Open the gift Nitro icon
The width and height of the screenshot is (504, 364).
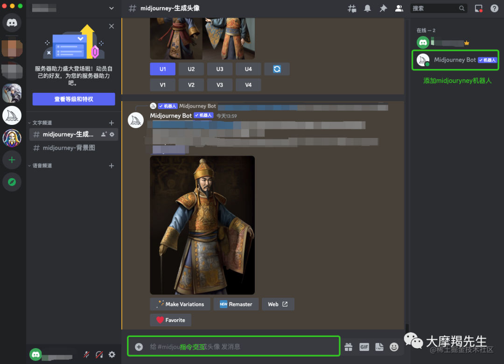[349, 347]
